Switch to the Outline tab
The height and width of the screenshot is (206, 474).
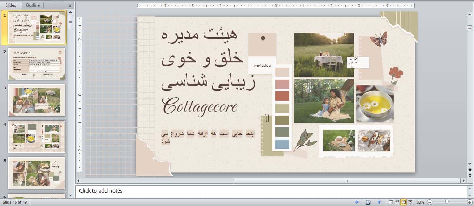coord(33,5)
